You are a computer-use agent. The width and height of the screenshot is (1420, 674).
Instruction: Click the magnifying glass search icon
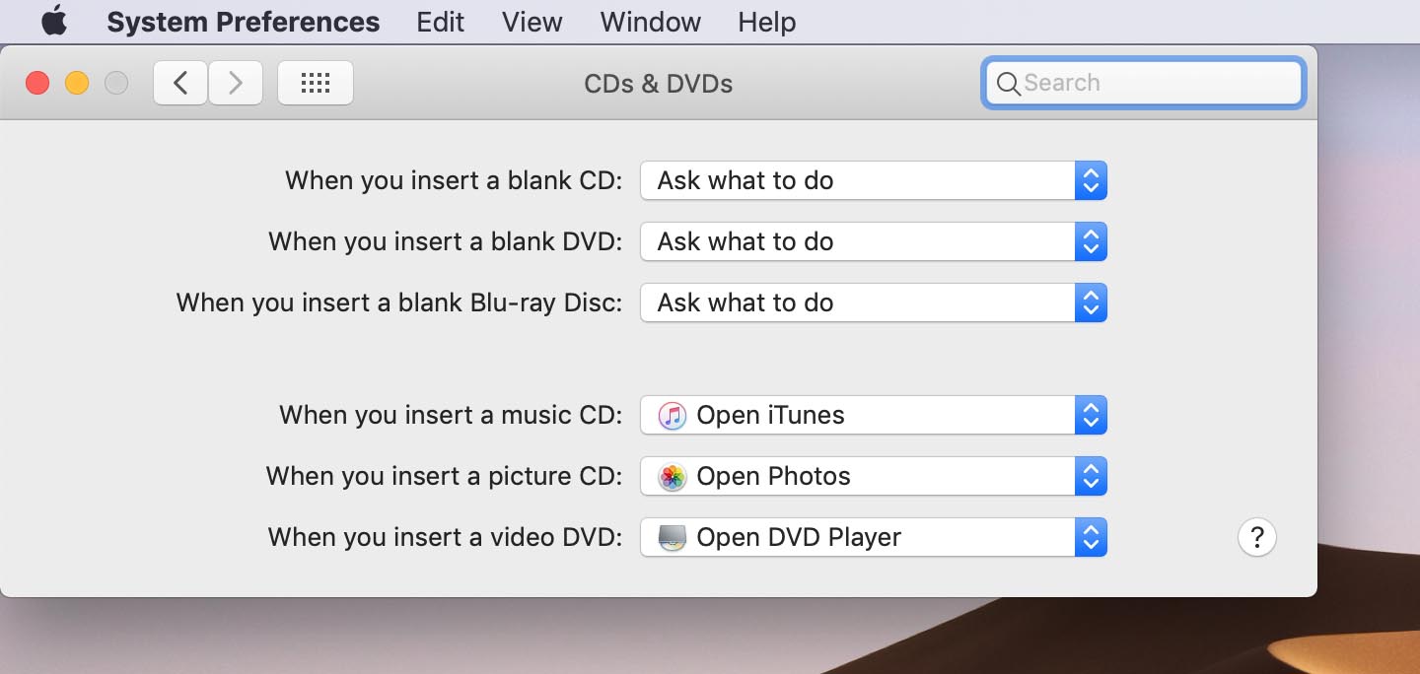click(1008, 84)
